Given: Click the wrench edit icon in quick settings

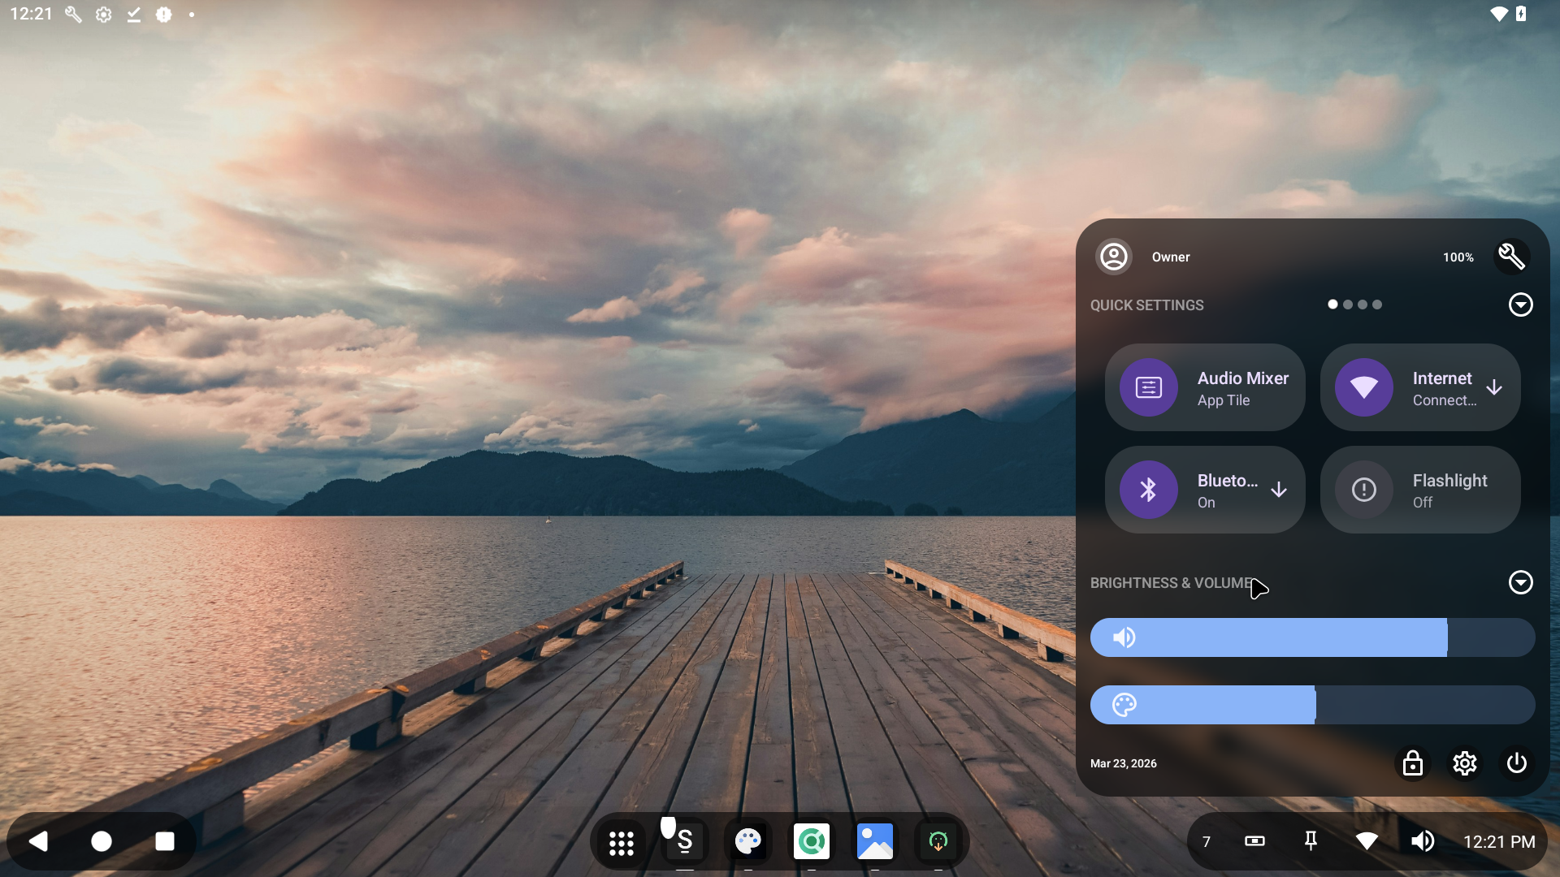Looking at the screenshot, I should (x=1512, y=257).
